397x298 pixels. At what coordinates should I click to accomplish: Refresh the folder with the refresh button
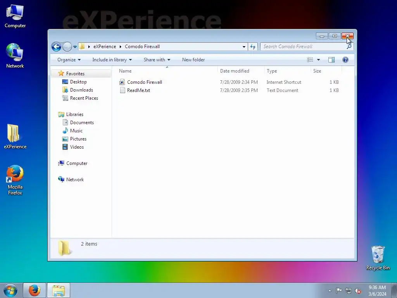pyautogui.click(x=253, y=47)
